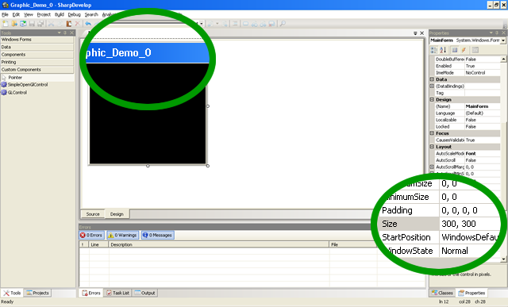This screenshot has width=508, height=307.
Task: Open the Task List tab
Action: 118,293
